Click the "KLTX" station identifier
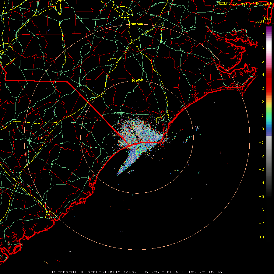 (173, 272)
